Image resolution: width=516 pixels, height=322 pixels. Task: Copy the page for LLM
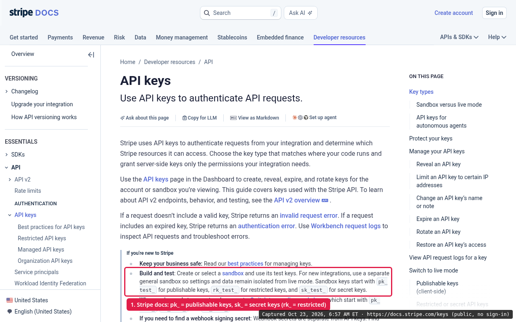[200, 118]
